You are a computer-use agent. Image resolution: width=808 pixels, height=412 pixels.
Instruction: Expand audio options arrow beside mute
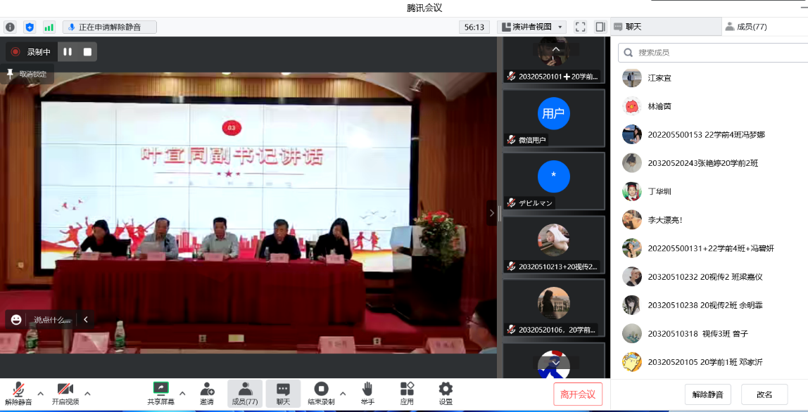(40, 393)
